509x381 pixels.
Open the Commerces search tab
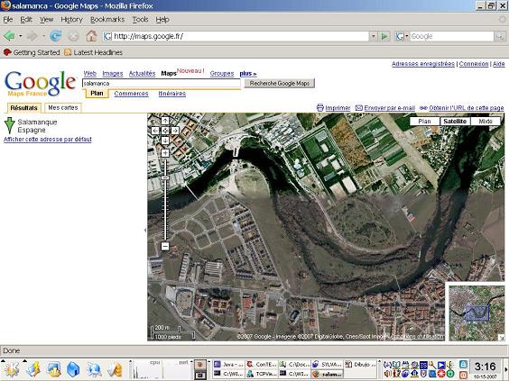pos(131,94)
